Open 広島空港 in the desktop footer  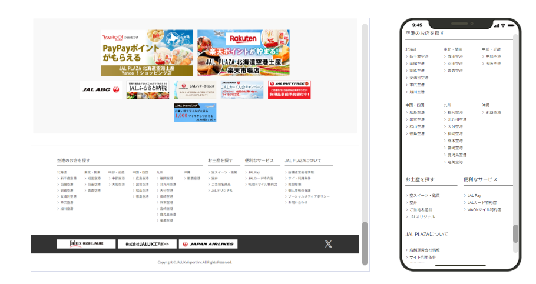142,178
